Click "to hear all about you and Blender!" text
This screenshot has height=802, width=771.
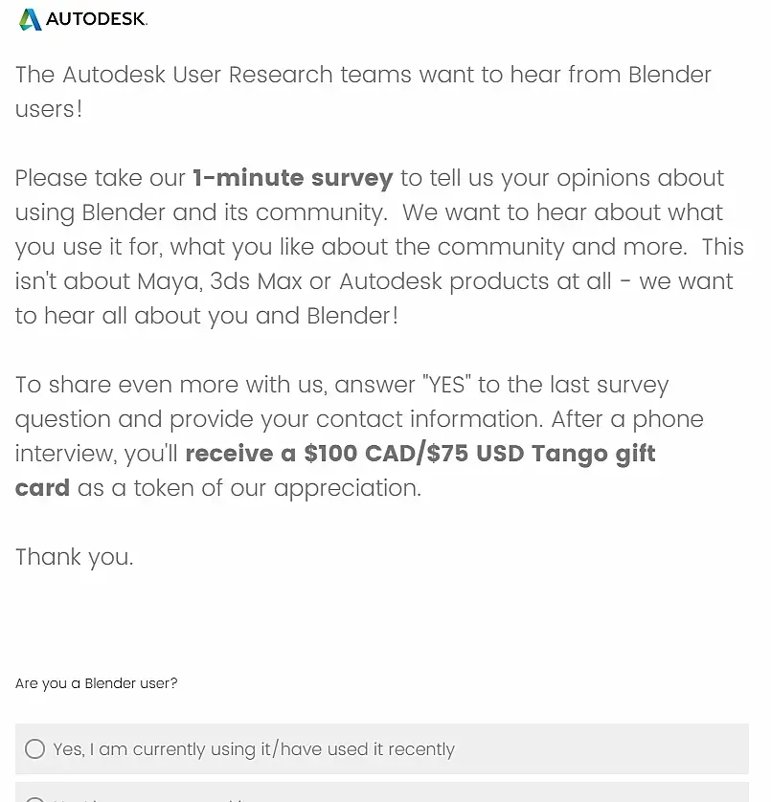206,316
